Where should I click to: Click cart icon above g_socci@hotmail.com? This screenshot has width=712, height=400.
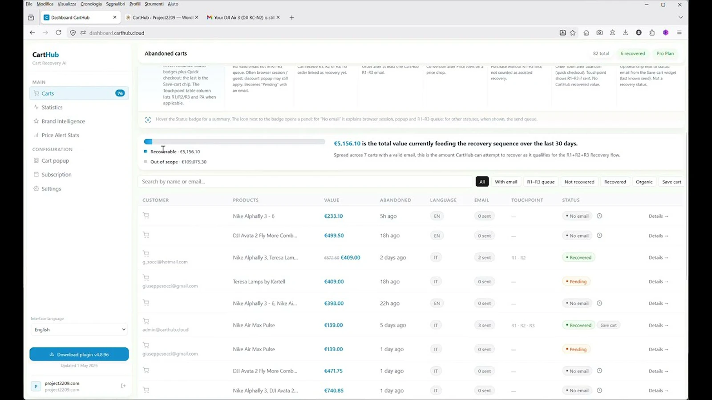coord(146,254)
